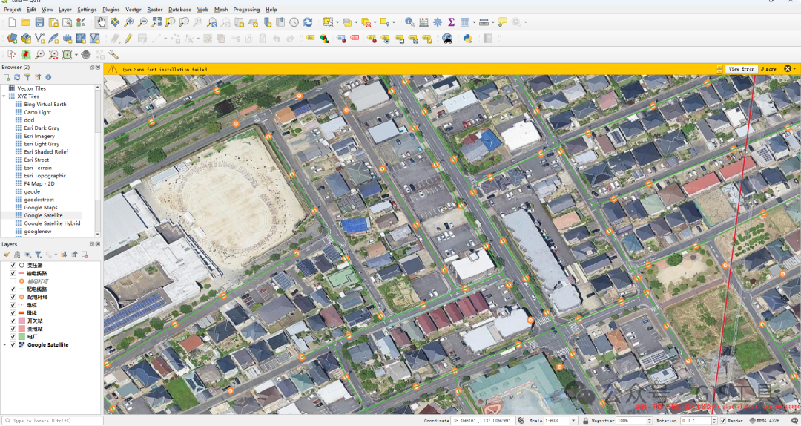Image resolution: width=801 pixels, height=426 pixels.
Task: Activate the Zoom Out magnifier tool
Action: coord(142,22)
